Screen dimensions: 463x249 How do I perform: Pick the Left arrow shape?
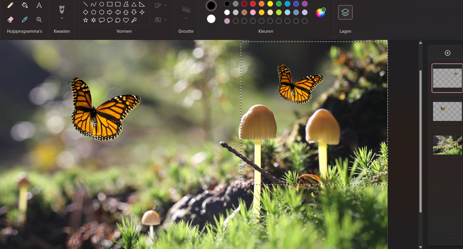118,12
